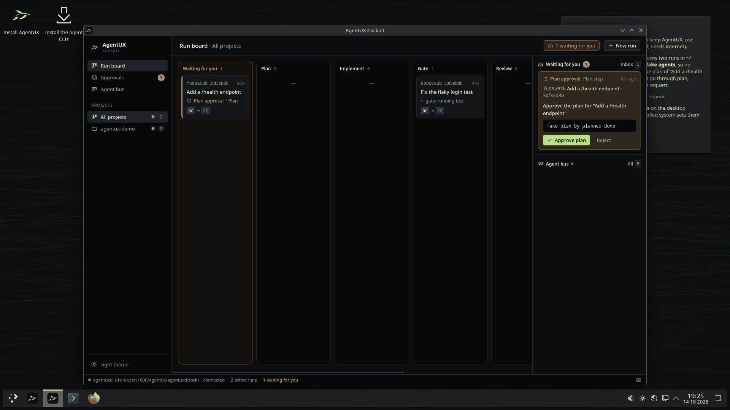
Task: Open Agent bus in the sidebar
Action: [x=127, y=89]
